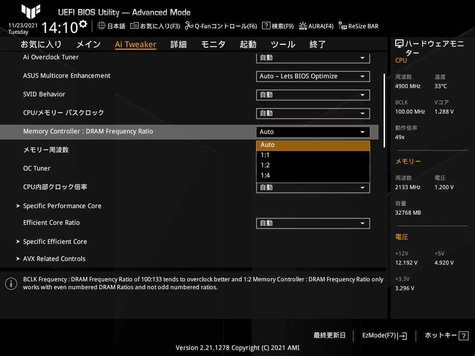475x356 pixels.
Task: Open SVID Behavior dropdown
Action: [x=313, y=95]
